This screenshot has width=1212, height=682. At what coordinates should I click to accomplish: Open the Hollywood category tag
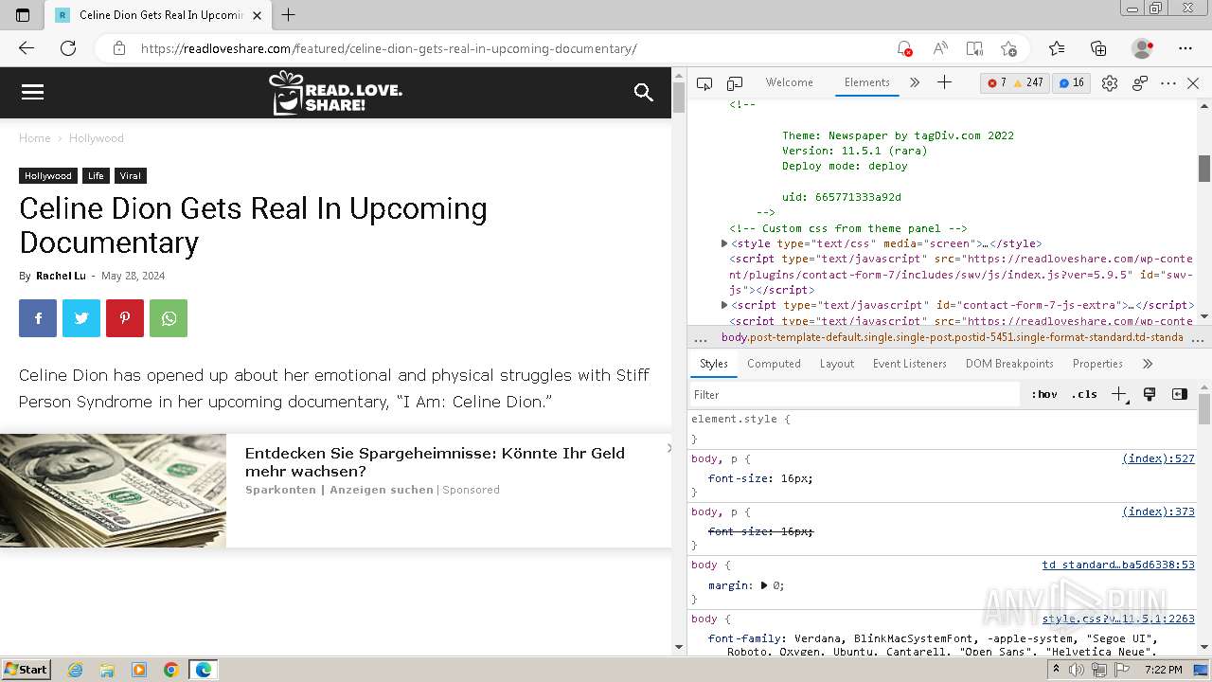pos(48,176)
